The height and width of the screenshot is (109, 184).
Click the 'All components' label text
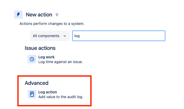[46, 36]
